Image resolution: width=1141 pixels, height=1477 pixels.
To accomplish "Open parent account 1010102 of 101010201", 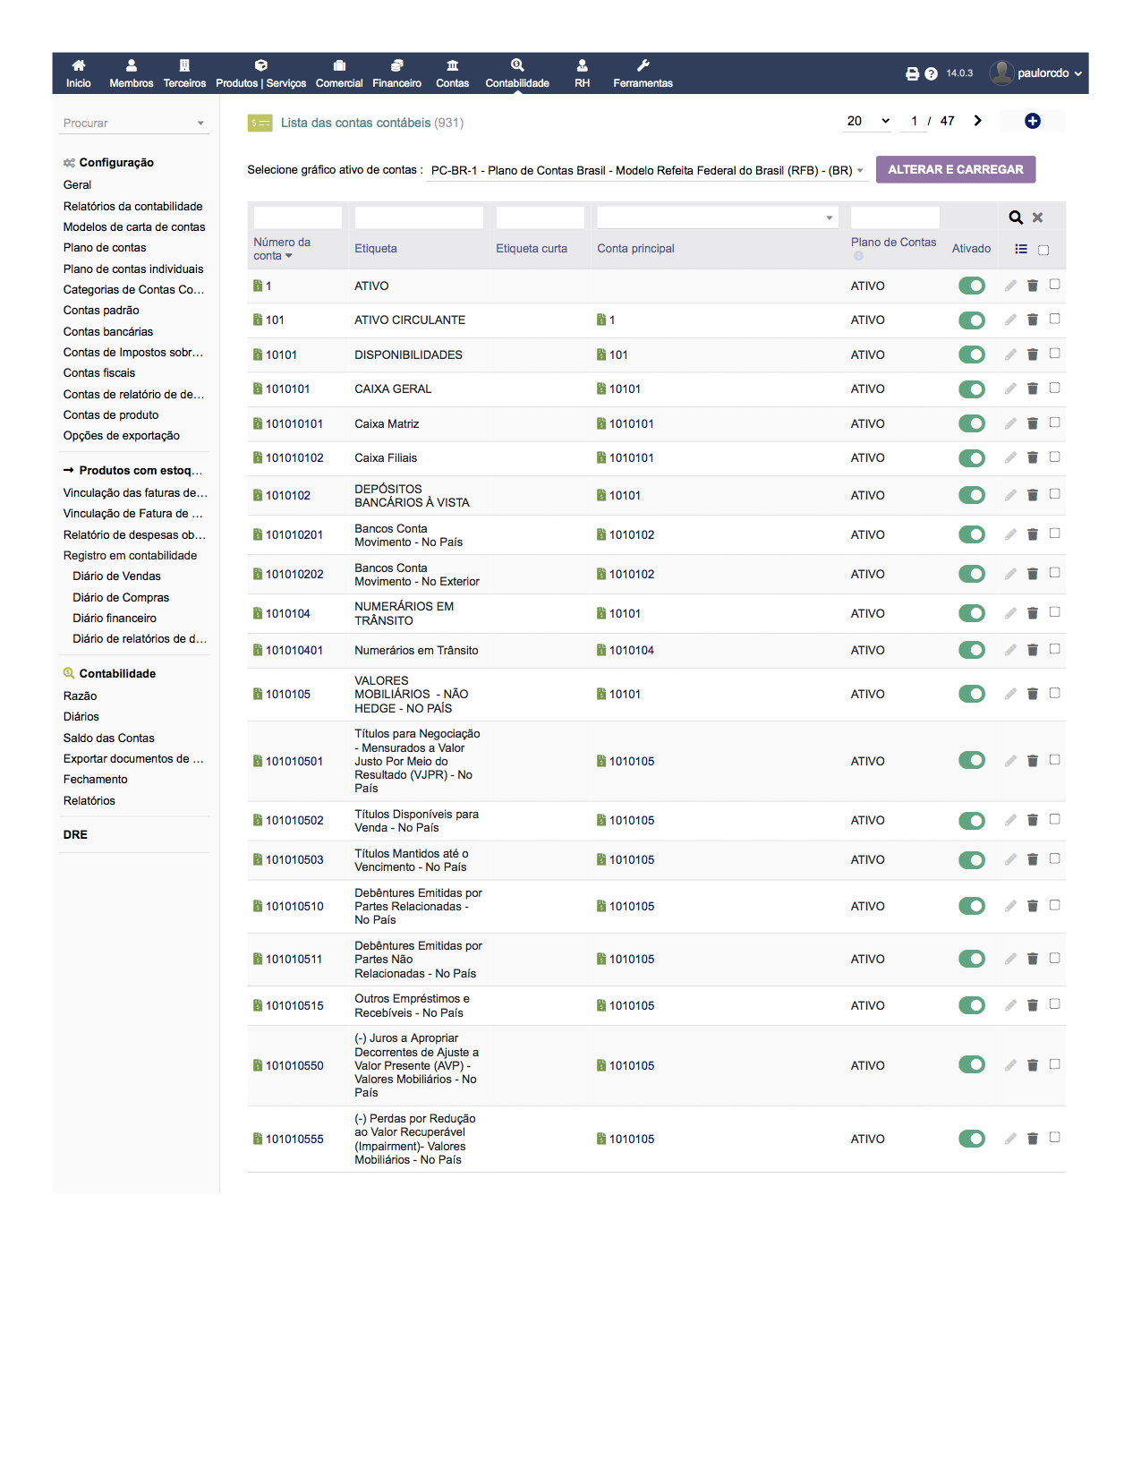I will click(631, 534).
